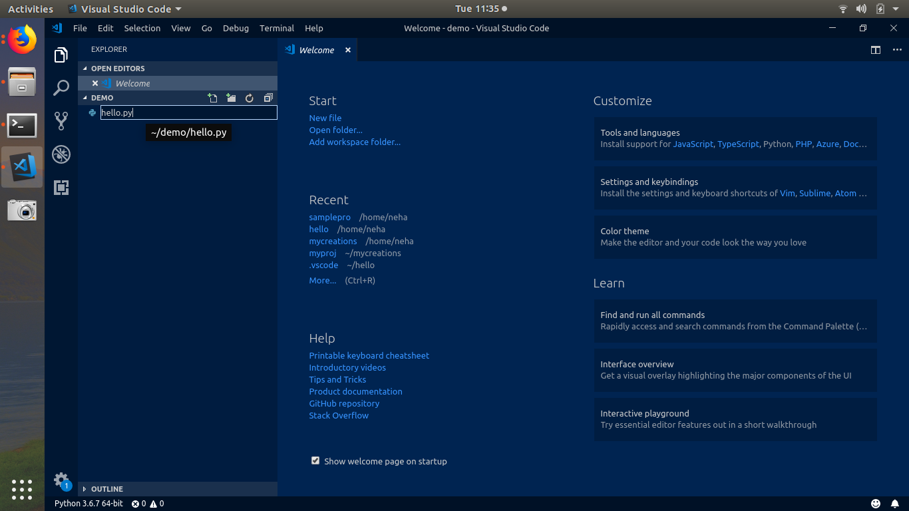
Task: Click the New File icon in DEMO header
Action: coord(212,98)
